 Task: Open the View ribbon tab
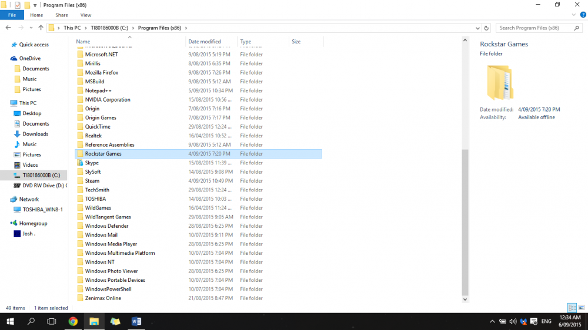click(x=85, y=15)
